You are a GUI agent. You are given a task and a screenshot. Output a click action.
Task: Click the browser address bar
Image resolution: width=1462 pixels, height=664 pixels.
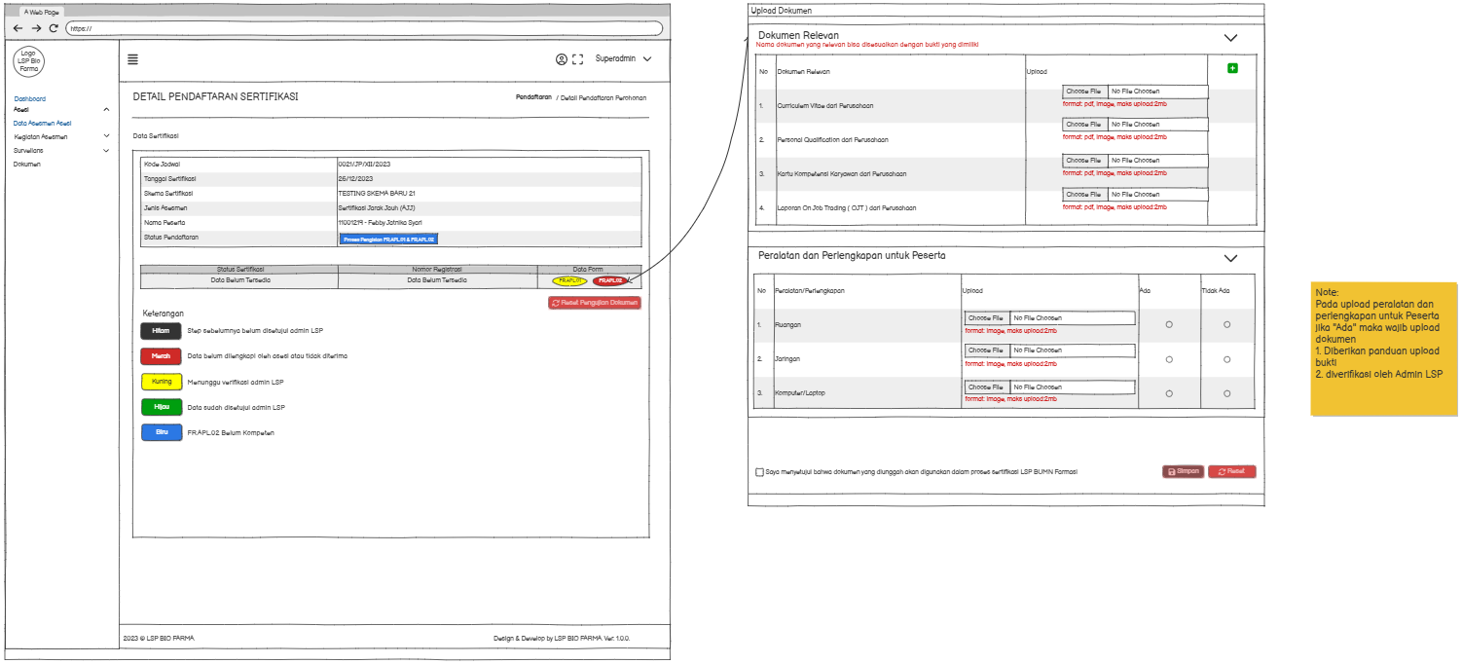coord(366,28)
